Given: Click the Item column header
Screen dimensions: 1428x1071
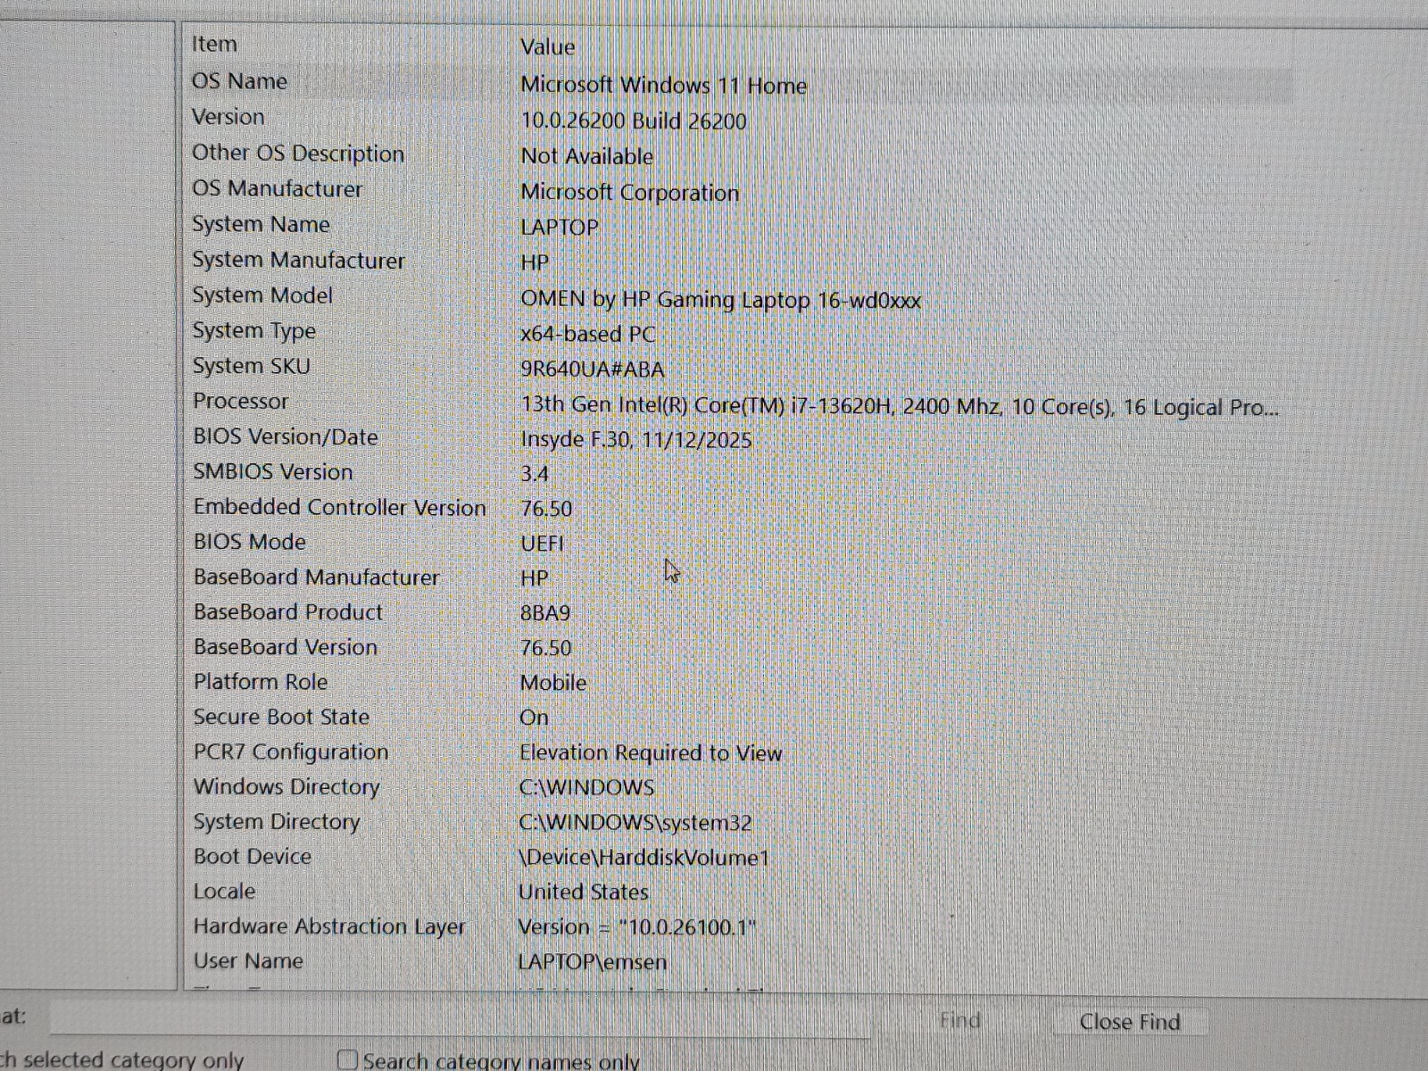Looking at the screenshot, I should [214, 44].
